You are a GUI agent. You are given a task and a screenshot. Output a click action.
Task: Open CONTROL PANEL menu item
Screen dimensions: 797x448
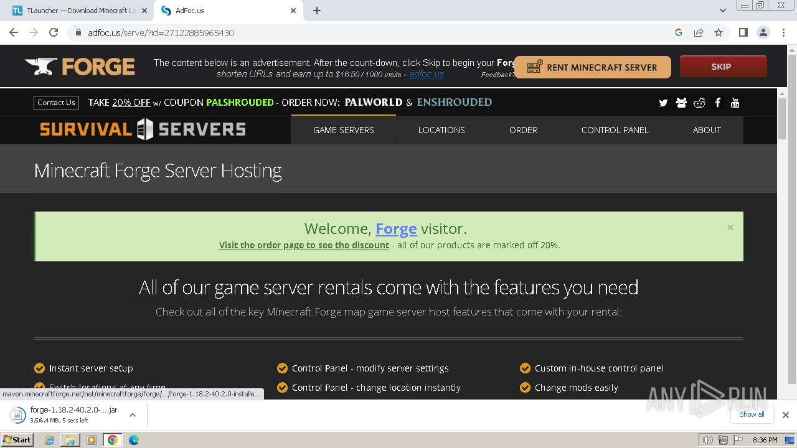(x=615, y=129)
